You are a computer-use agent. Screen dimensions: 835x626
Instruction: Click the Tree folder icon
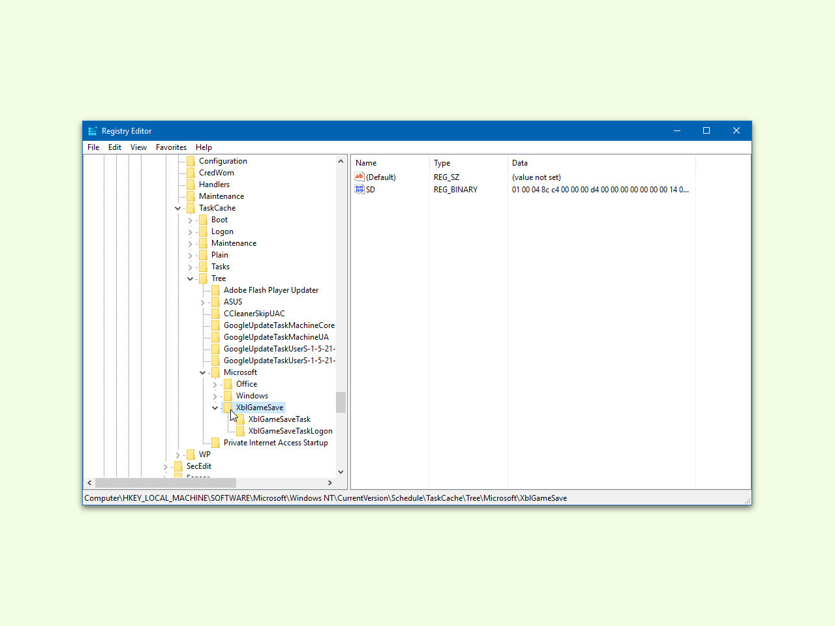click(x=203, y=278)
